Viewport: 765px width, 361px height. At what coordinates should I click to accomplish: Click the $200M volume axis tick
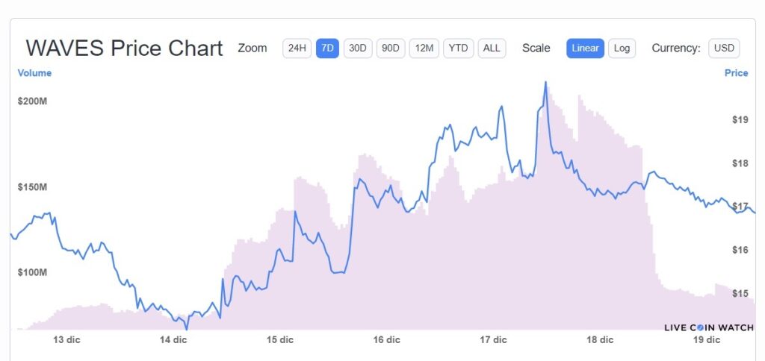(x=32, y=102)
